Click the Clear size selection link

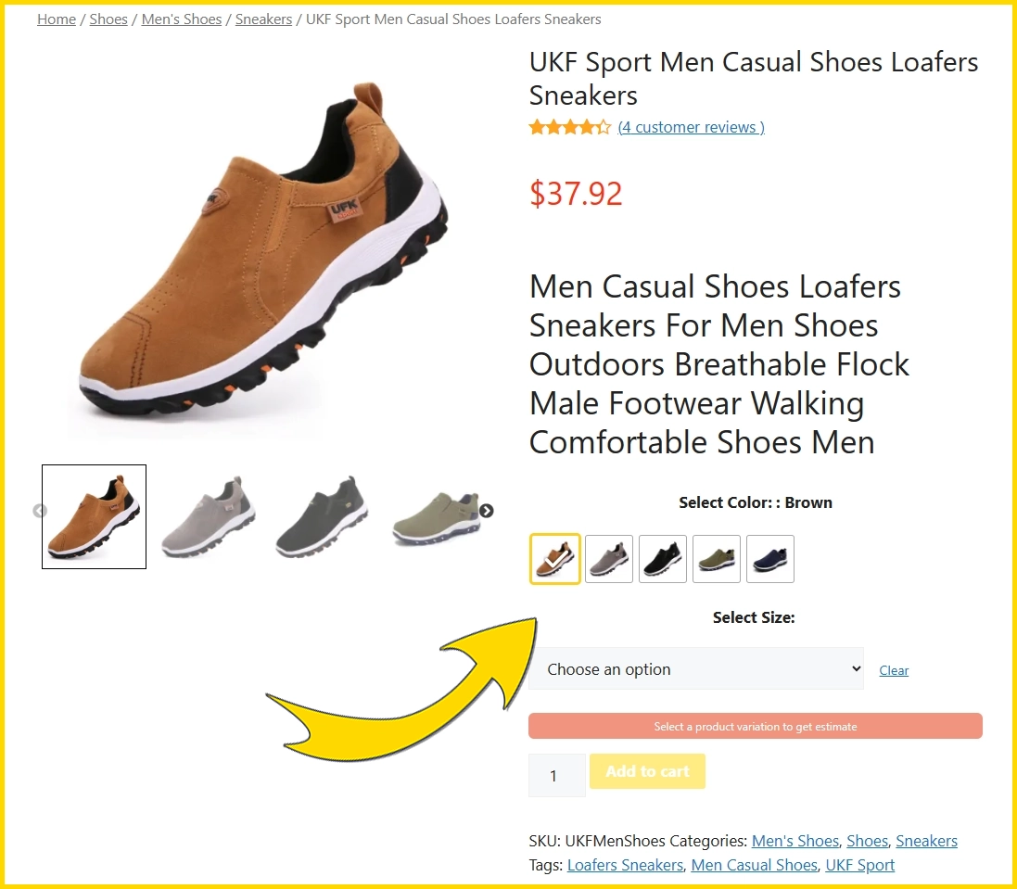click(894, 670)
